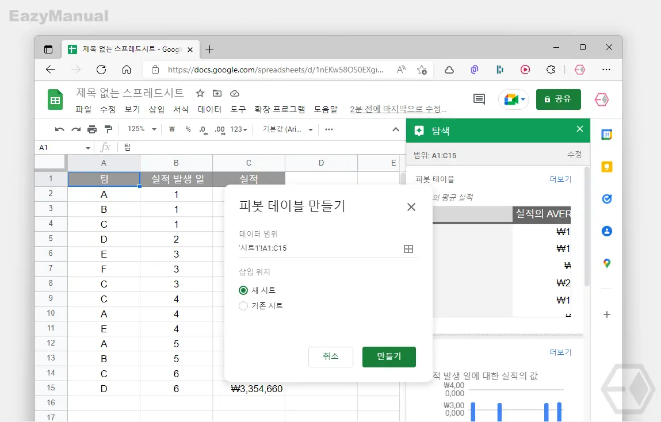Click the green 공유 share button
Screen dimensions: 661x422
coord(559,99)
